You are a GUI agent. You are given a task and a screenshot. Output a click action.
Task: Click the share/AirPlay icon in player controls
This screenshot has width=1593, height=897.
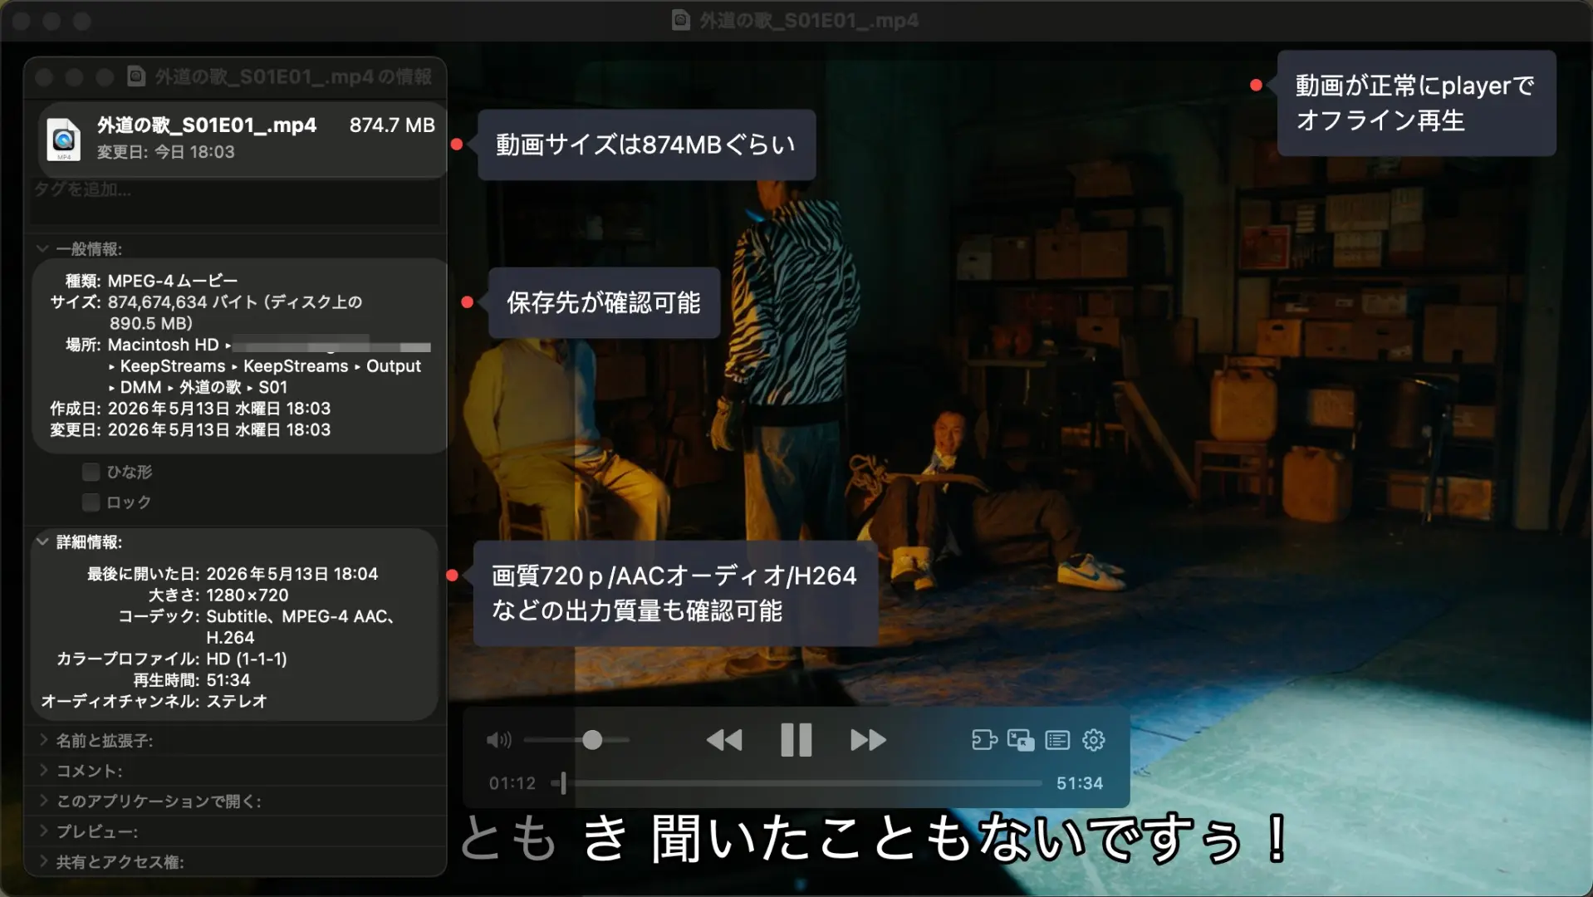click(984, 739)
